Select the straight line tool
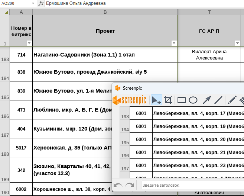 point(218,100)
